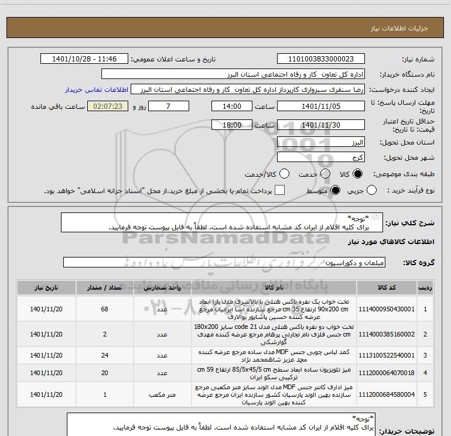Image resolution: width=451 pixels, height=436 pixels.
Task: Choose متوسط purchase process radio
Action: pyautogui.click(x=335, y=190)
